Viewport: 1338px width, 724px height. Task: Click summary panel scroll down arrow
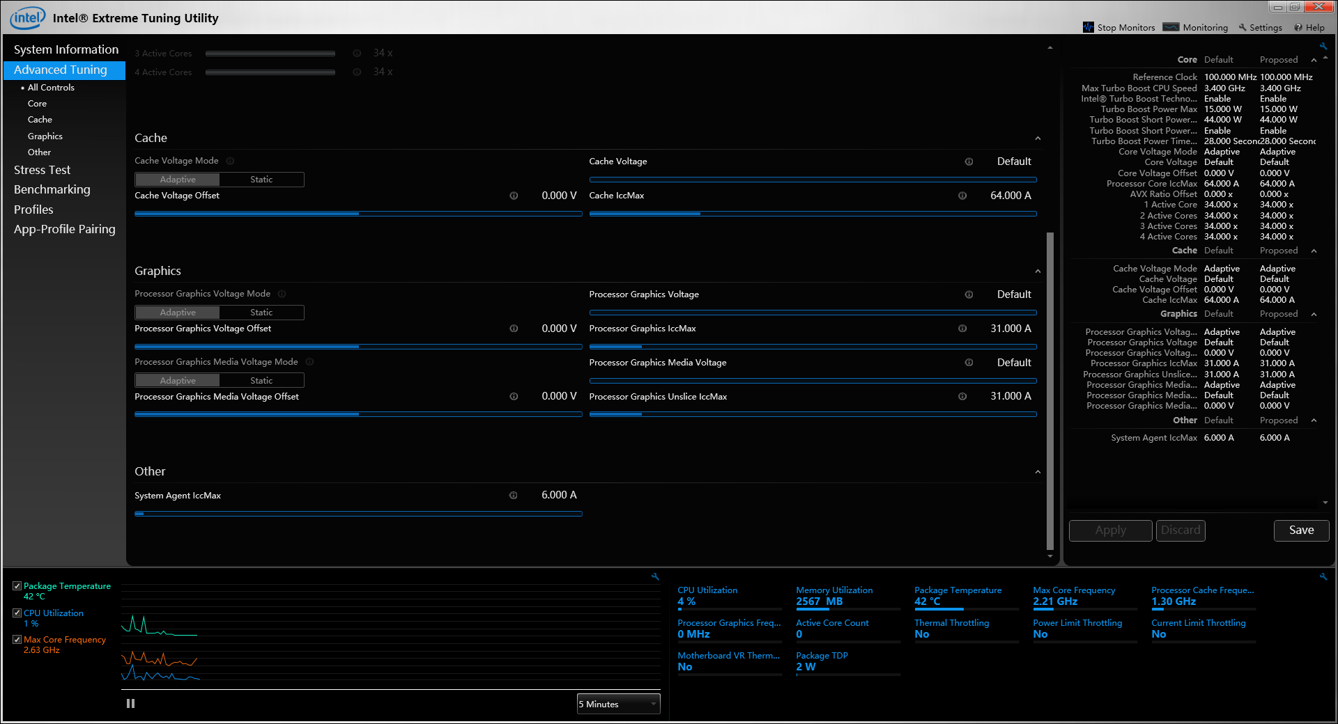coord(1325,503)
